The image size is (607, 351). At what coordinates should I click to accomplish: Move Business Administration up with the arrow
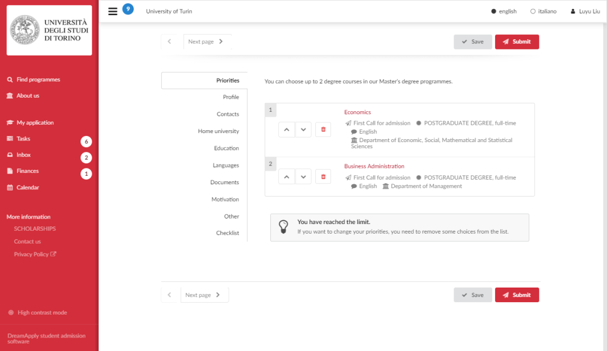pyautogui.click(x=287, y=177)
